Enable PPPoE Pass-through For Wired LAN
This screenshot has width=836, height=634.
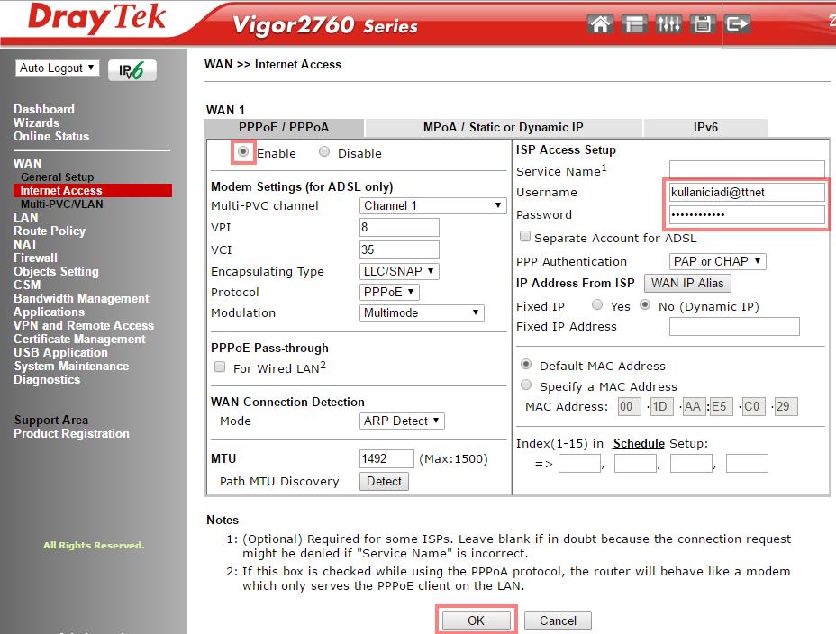220,367
